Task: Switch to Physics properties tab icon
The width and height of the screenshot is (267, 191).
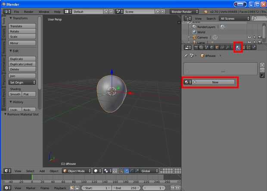Action: tap(254, 47)
